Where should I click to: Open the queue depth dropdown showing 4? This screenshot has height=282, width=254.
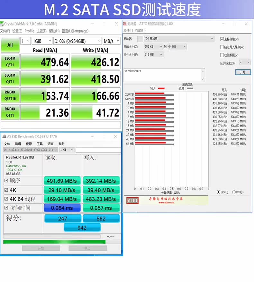[x=244, y=63]
